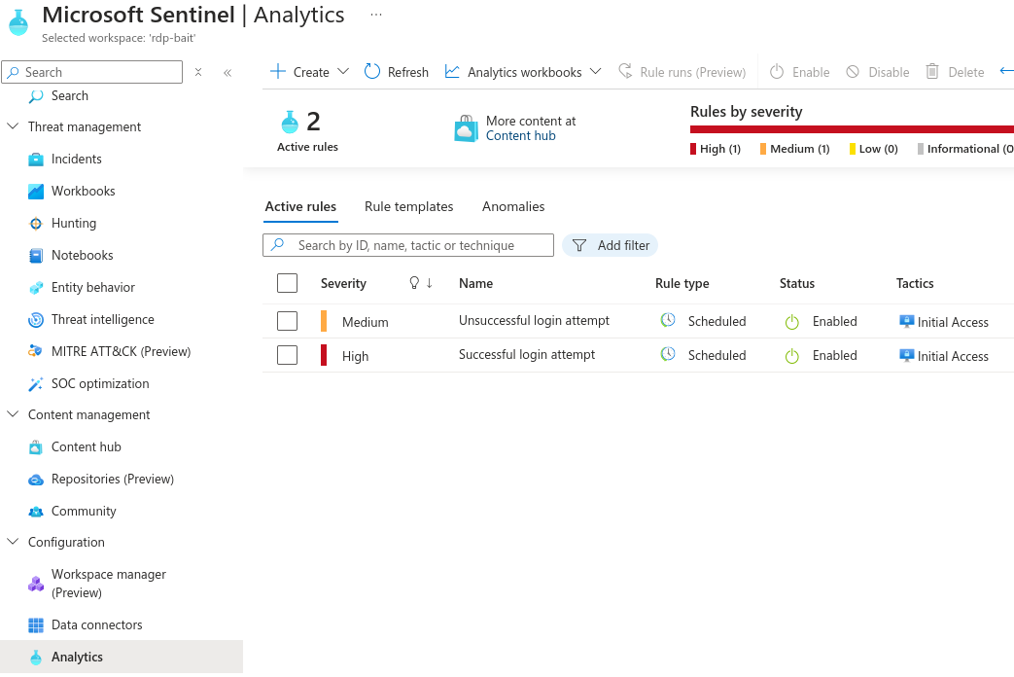Open the Notebooks section
Viewport: 1014px width, 677px height.
pos(82,256)
